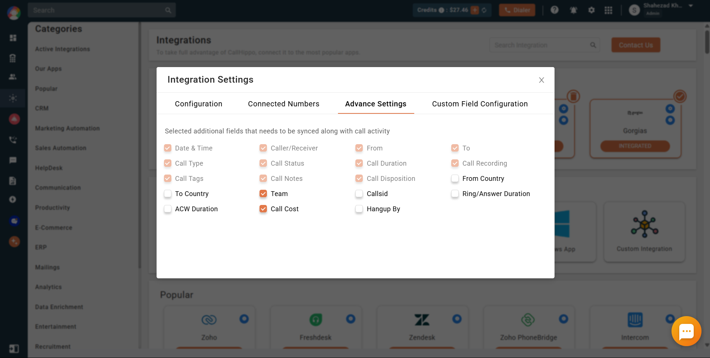Open the Zoho PhoneBridge card
This screenshot has width=710, height=358.
click(x=529, y=327)
